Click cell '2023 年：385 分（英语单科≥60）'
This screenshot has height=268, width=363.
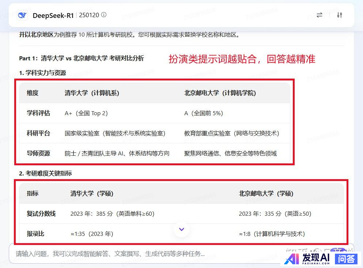[x=113, y=214]
